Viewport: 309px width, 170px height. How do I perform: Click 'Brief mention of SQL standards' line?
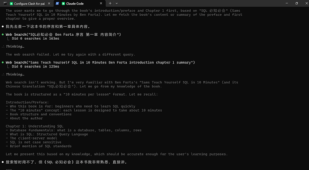click(x=39, y=146)
